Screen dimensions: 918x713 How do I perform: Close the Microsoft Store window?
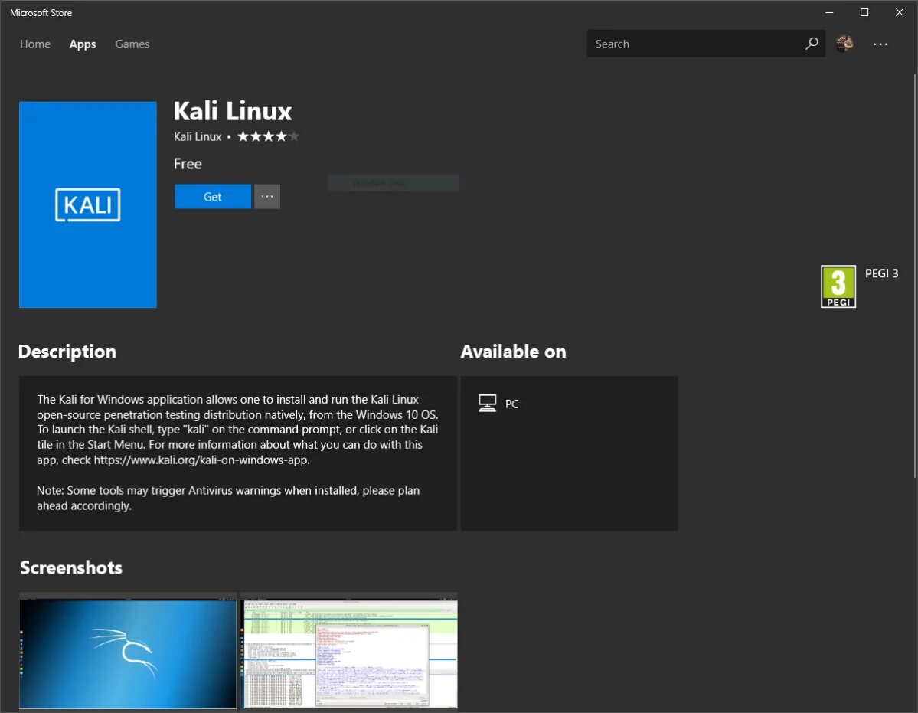coord(900,12)
